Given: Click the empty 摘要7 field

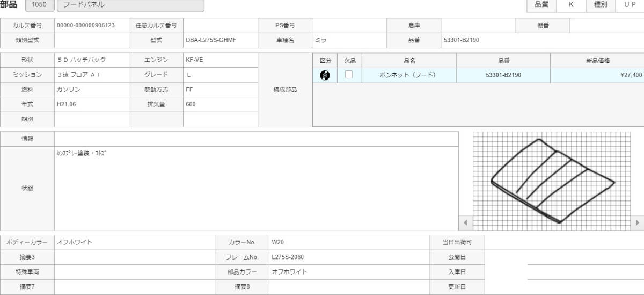Looking at the screenshot, I should tap(135, 287).
